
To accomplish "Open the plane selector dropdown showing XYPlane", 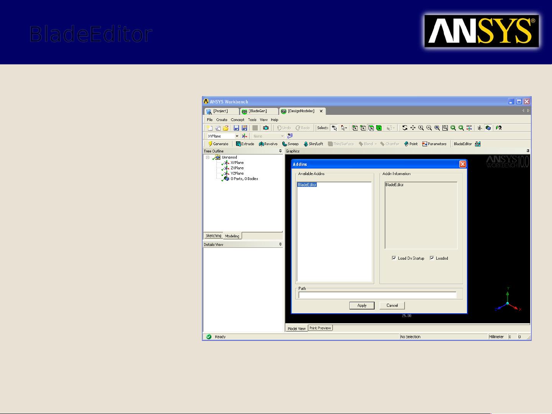I will point(237,136).
